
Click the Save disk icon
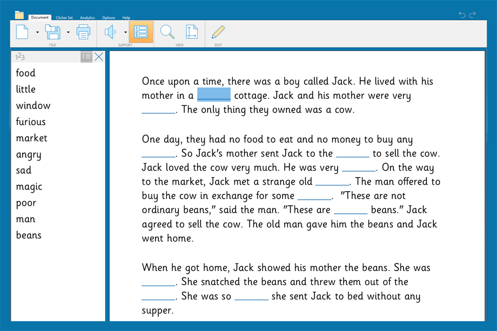52,32
